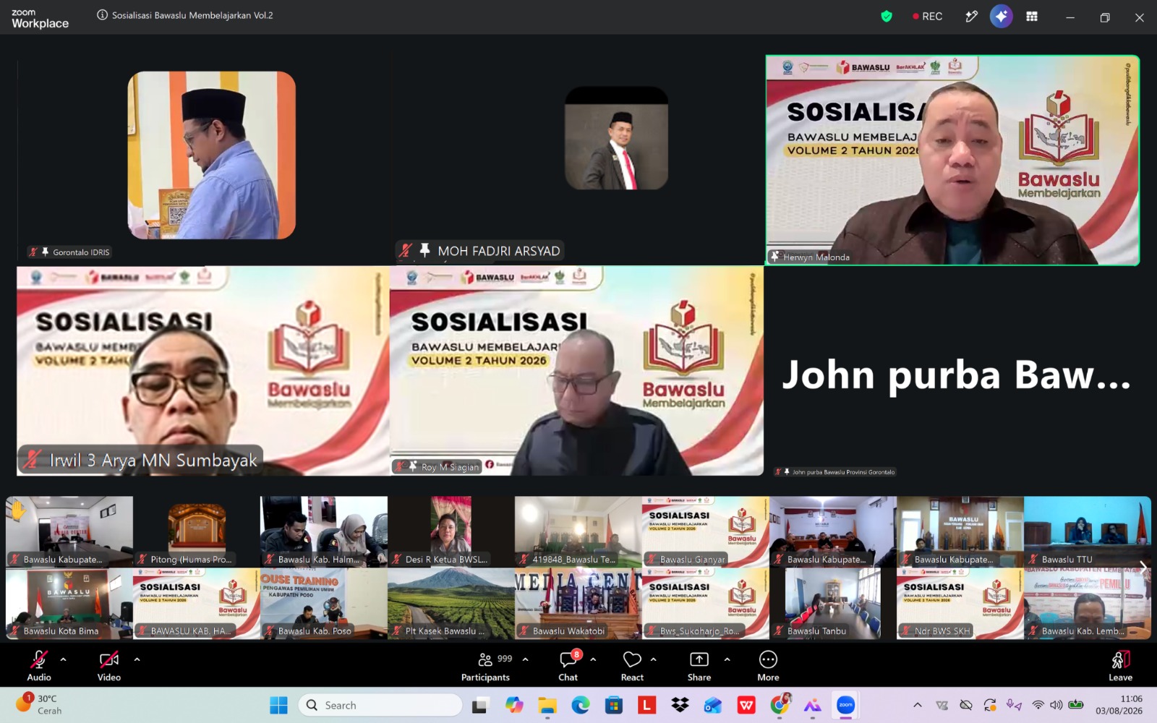1157x723 pixels.
Task: Select Bawaslu Wakatobi thumbnail
Action: 578,603
